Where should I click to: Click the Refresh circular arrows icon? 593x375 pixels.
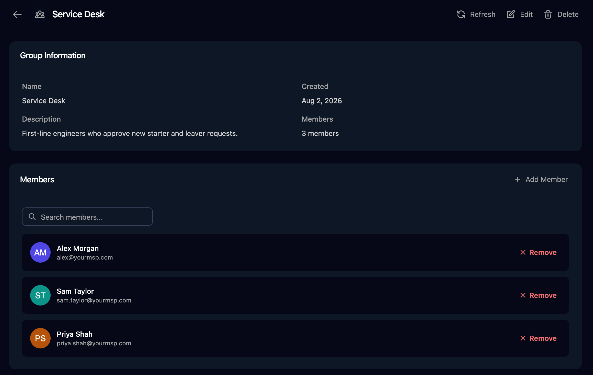461,14
